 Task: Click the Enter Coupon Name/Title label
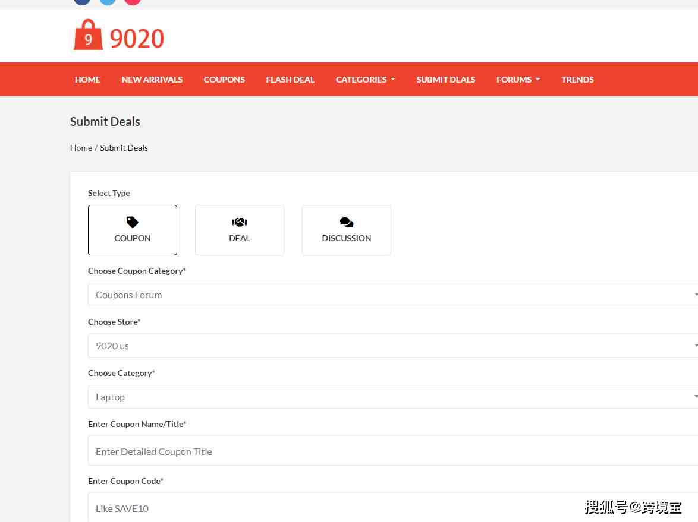click(x=137, y=424)
